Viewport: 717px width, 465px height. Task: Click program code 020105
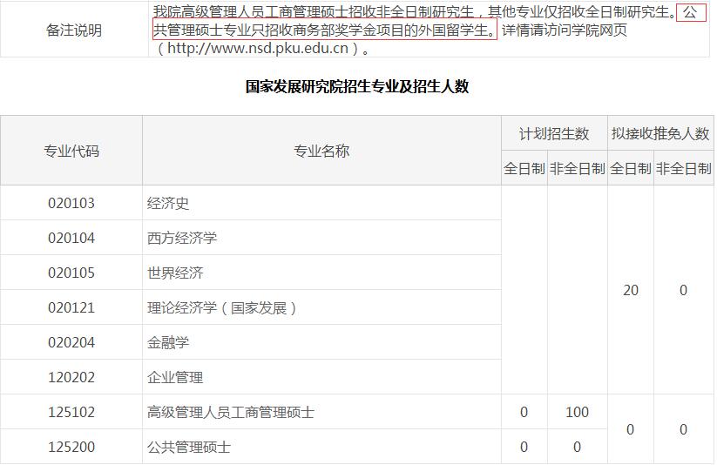coord(71,273)
